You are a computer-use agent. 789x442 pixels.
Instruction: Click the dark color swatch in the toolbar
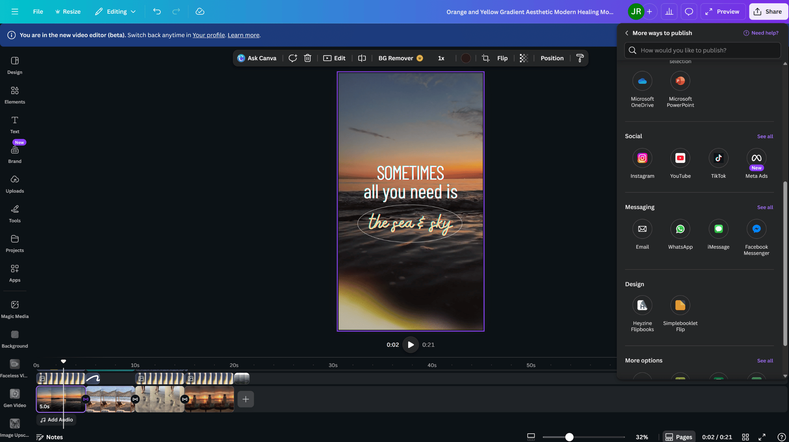point(466,58)
